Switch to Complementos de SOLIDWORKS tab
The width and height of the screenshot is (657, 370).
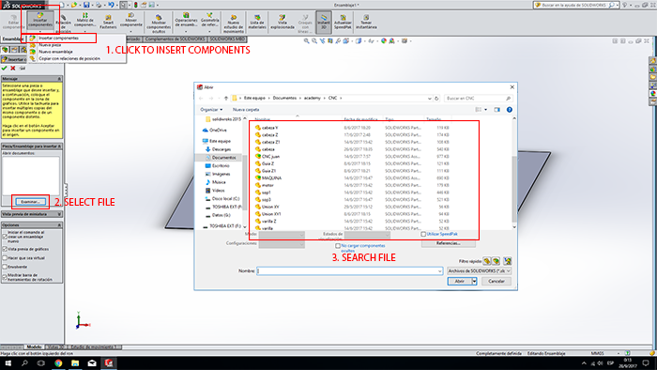[176, 39]
